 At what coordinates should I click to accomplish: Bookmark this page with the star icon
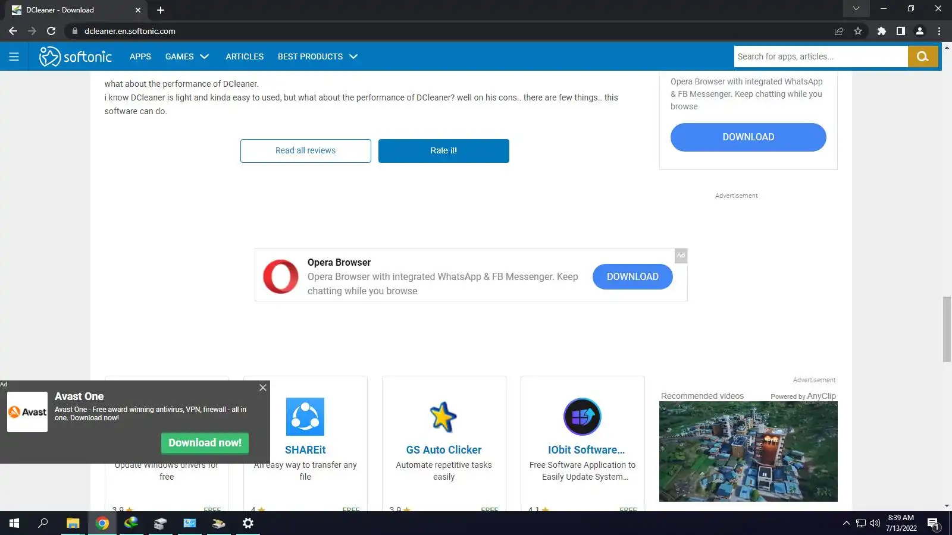point(858,31)
